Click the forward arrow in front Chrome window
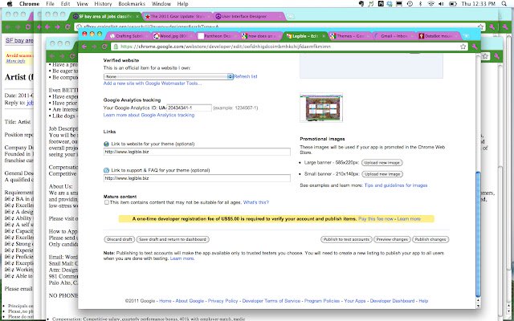Viewport: 514px width, 321px height. [x=95, y=47]
